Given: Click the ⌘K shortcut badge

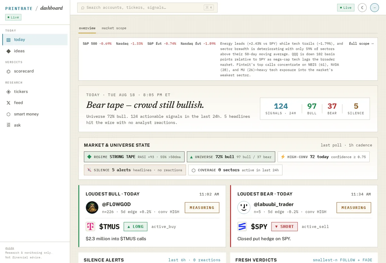Looking at the screenshot, I should click(208, 7).
